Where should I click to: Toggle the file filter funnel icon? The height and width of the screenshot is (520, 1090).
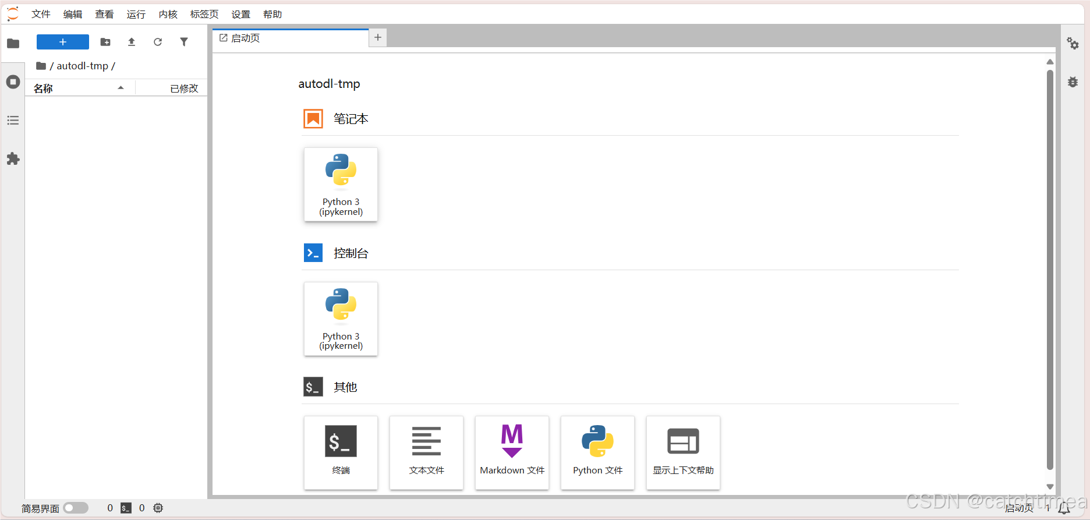click(x=184, y=42)
